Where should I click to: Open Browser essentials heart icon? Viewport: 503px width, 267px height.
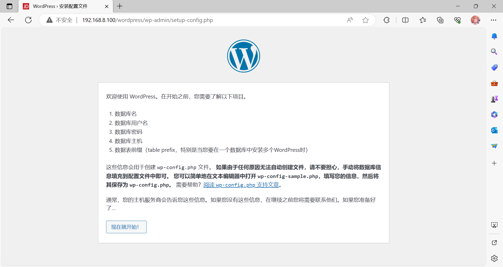[457, 20]
